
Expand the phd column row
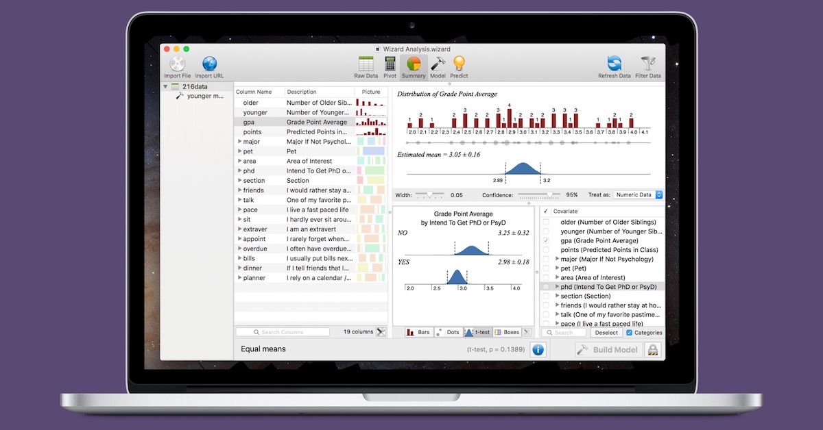point(240,170)
